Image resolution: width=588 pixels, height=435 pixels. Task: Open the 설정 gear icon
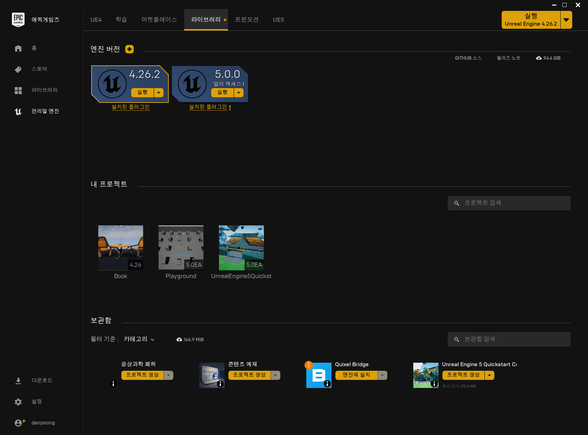pyautogui.click(x=18, y=402)
